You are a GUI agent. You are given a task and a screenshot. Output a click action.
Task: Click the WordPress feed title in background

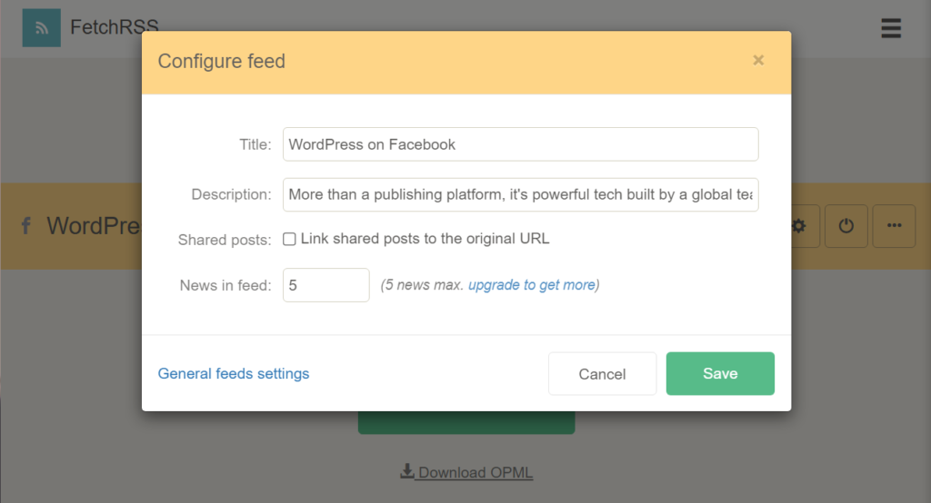point(94,226)
